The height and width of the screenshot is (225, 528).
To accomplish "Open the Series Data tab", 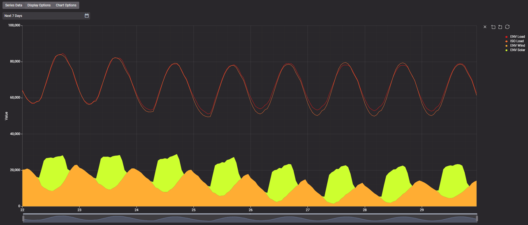I will [x=14, y=5].
